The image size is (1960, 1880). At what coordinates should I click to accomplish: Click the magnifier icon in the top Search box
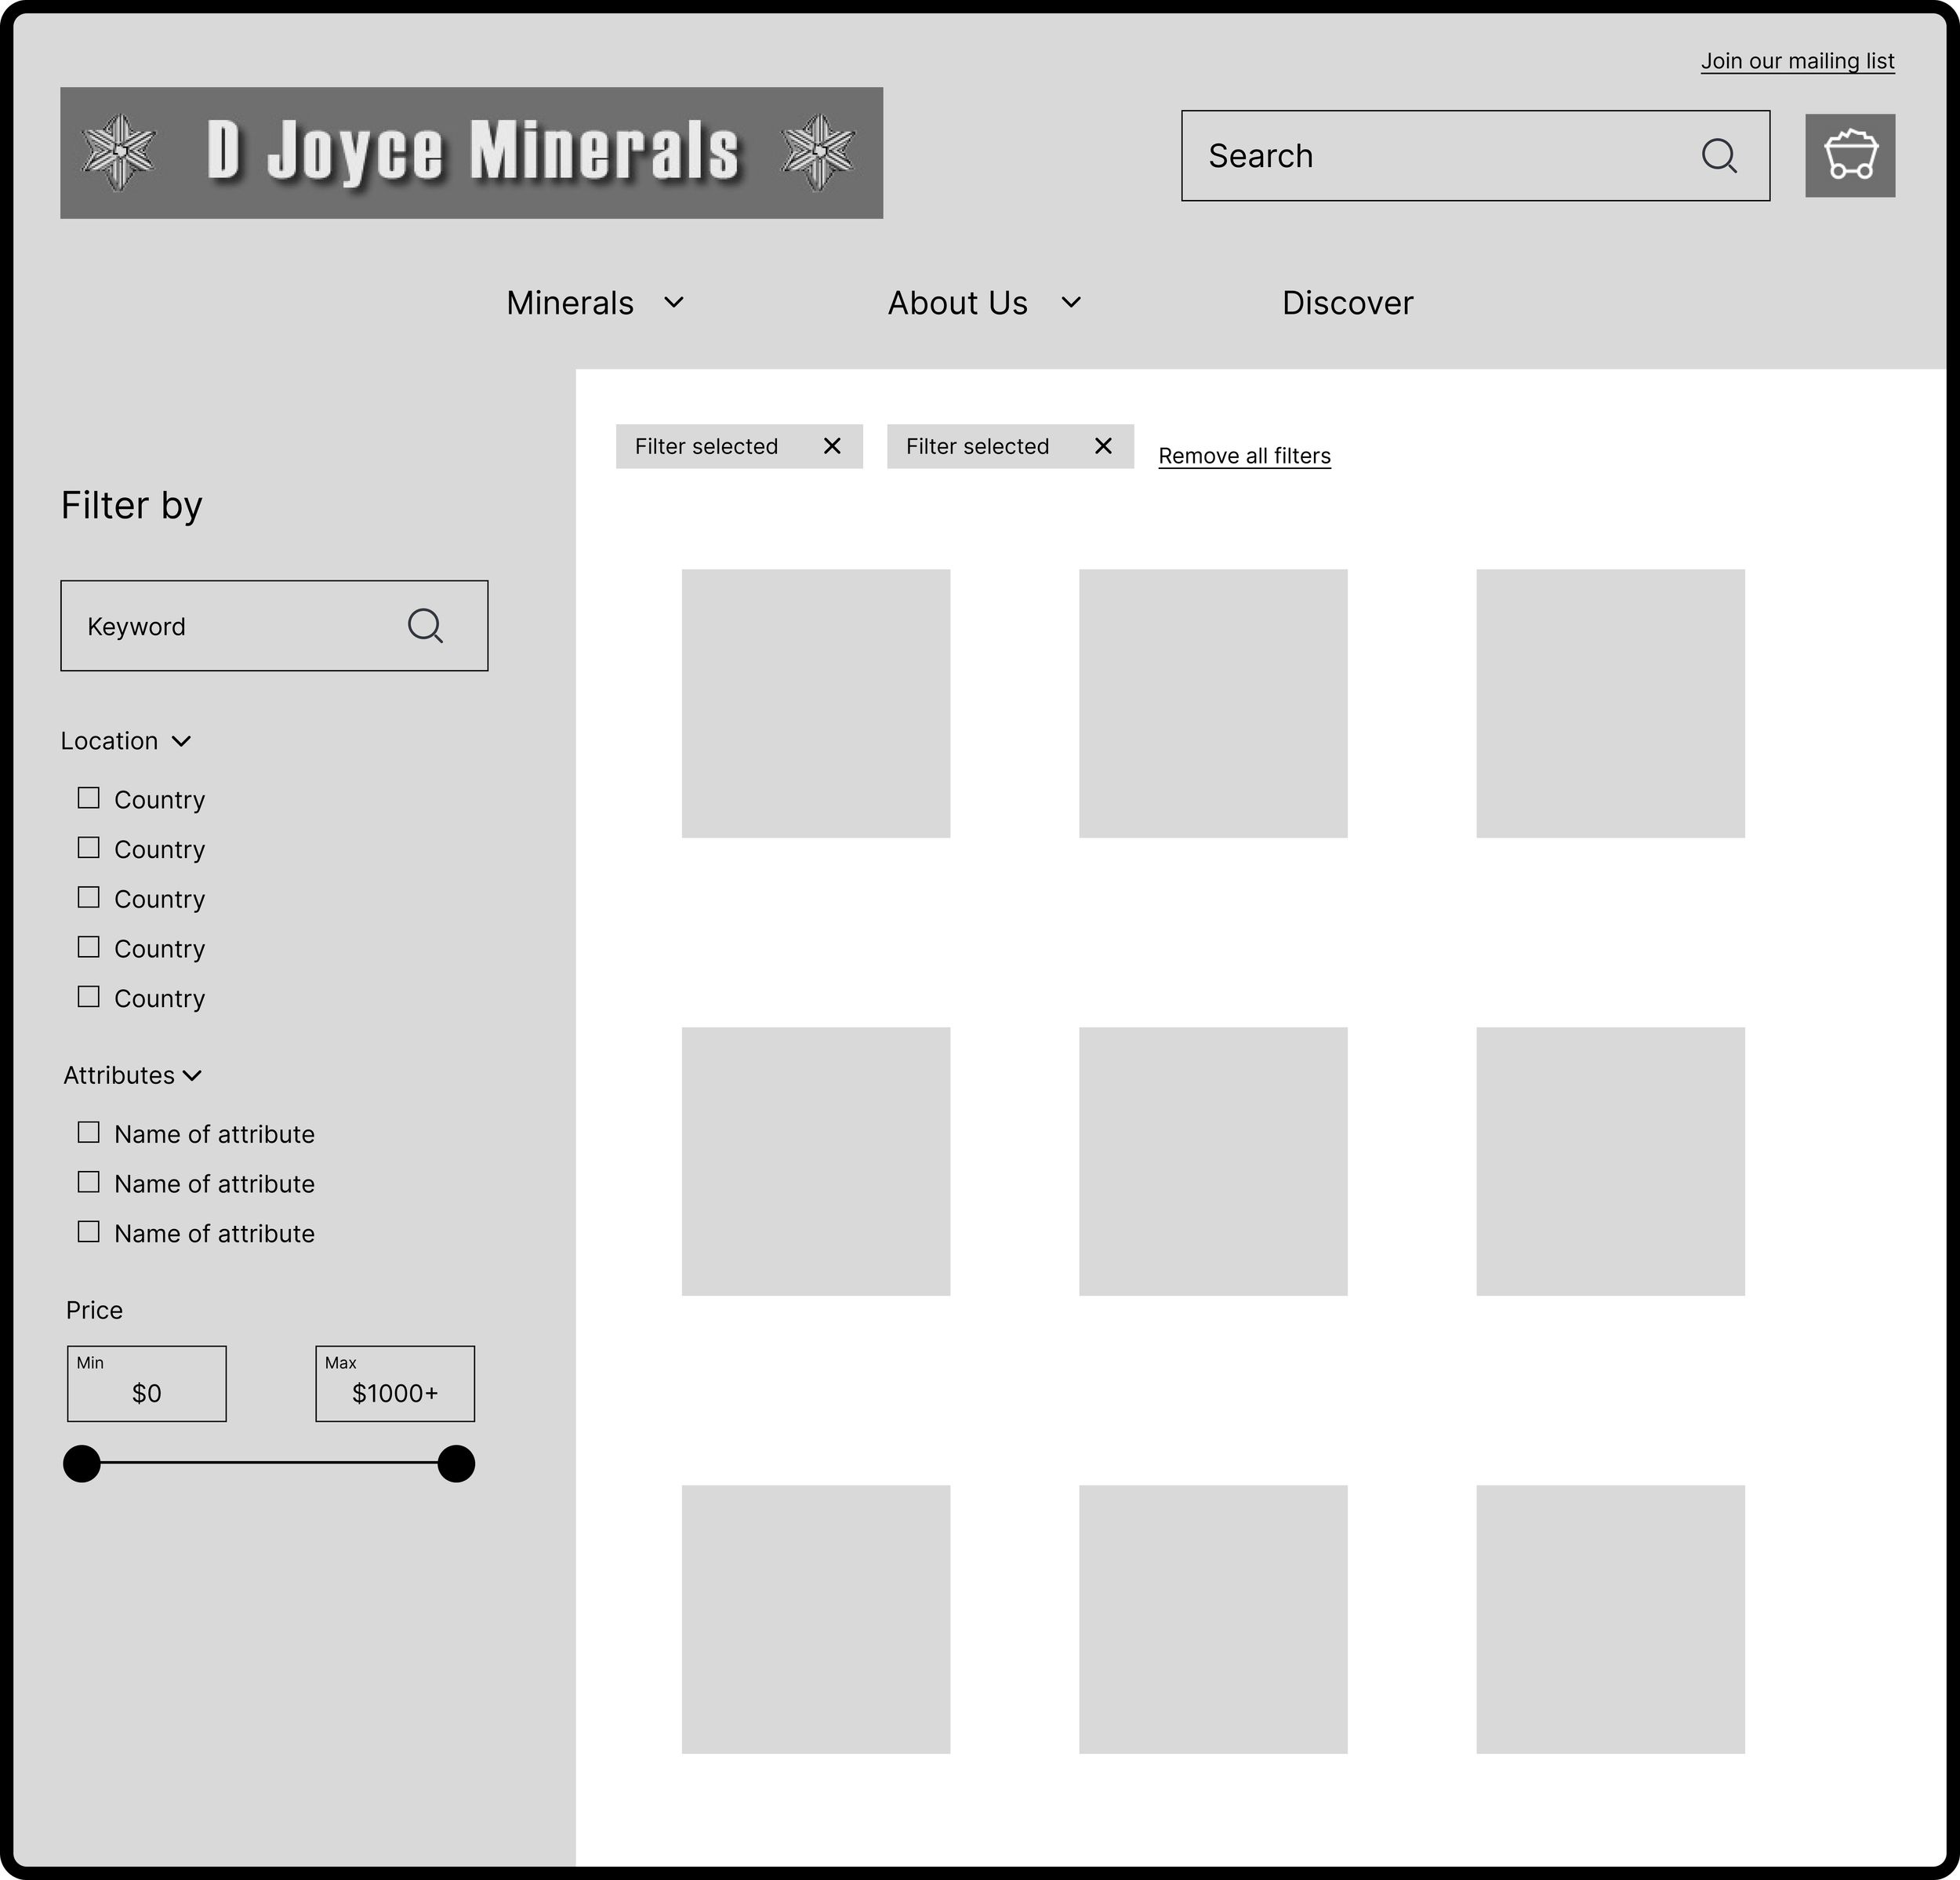[x=1718, y=155]
